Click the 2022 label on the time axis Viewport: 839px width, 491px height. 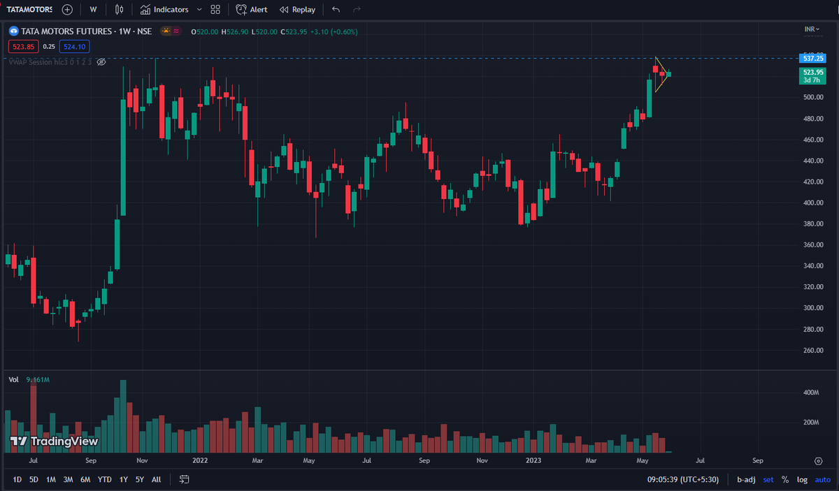coord(200,461)
